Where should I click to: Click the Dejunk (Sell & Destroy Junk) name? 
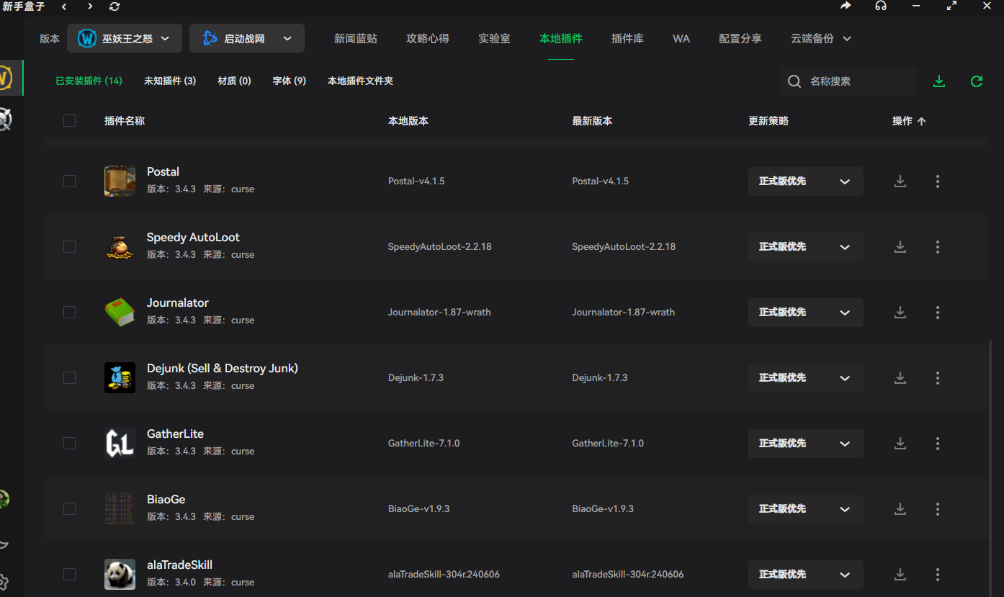coord(223,369)
